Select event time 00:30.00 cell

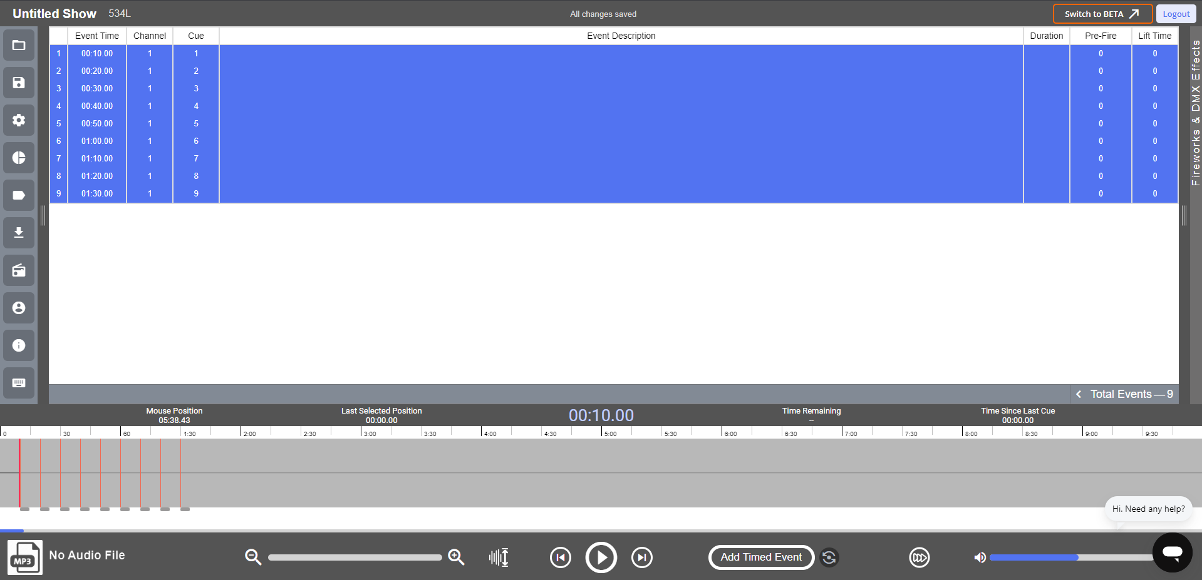(97, 88)
